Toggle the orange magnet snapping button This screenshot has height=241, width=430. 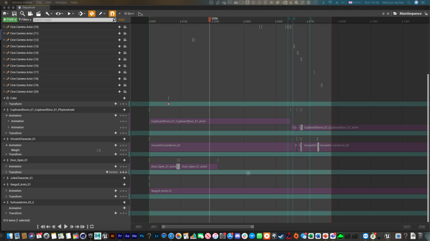tap(112, 14)
